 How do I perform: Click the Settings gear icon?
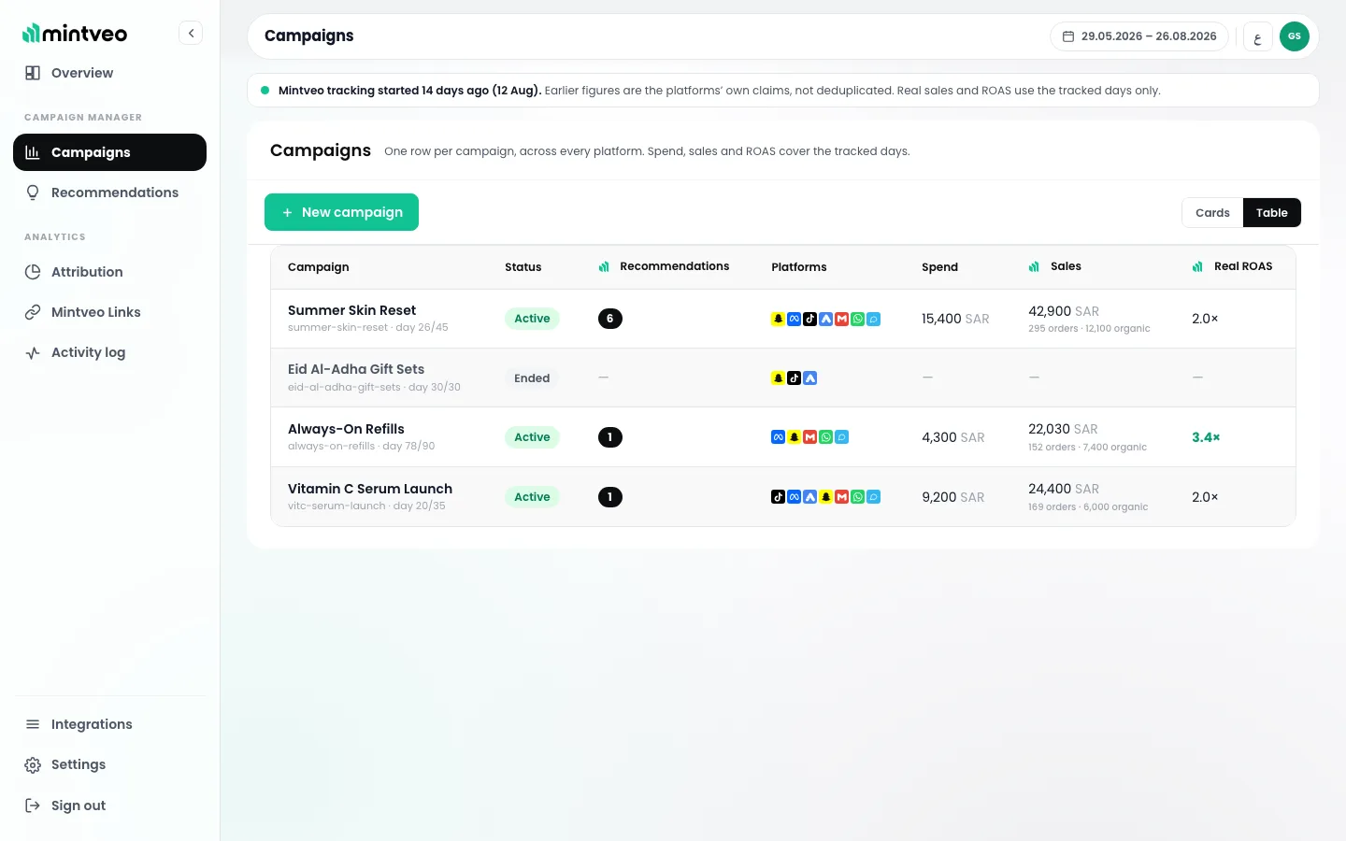pos(33,764)
